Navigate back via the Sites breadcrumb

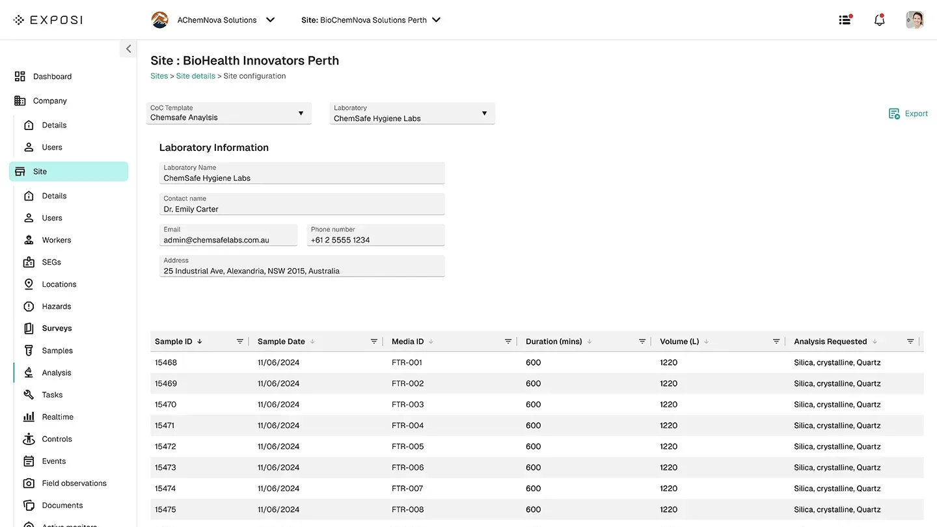tap(159, 75)
